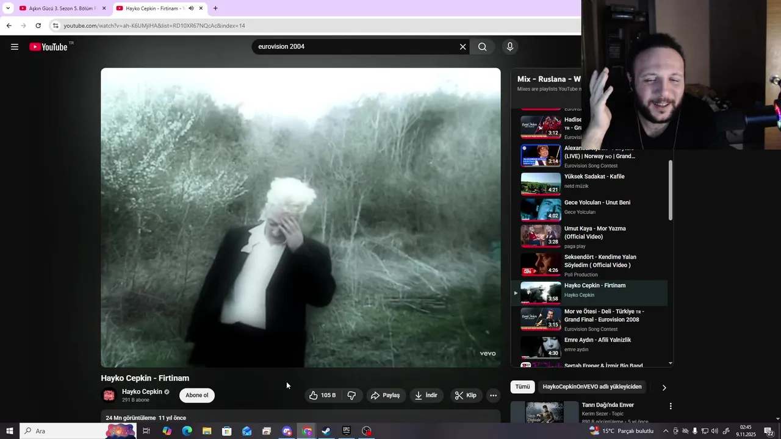Go forward in browser history
This screenshot has height=439, width=781.
(x=23, y=26)
